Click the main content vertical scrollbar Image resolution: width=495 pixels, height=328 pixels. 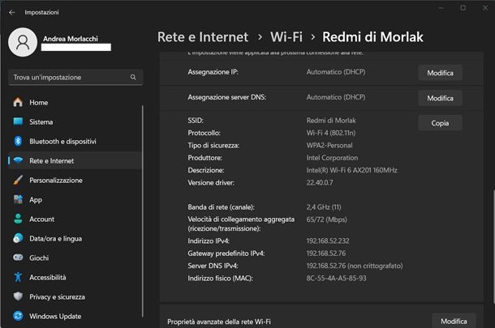[493, 246]
